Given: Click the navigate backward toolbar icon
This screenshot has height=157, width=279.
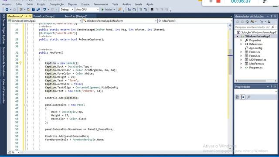Looking at the screenshot, I should (x=7, y=10).
